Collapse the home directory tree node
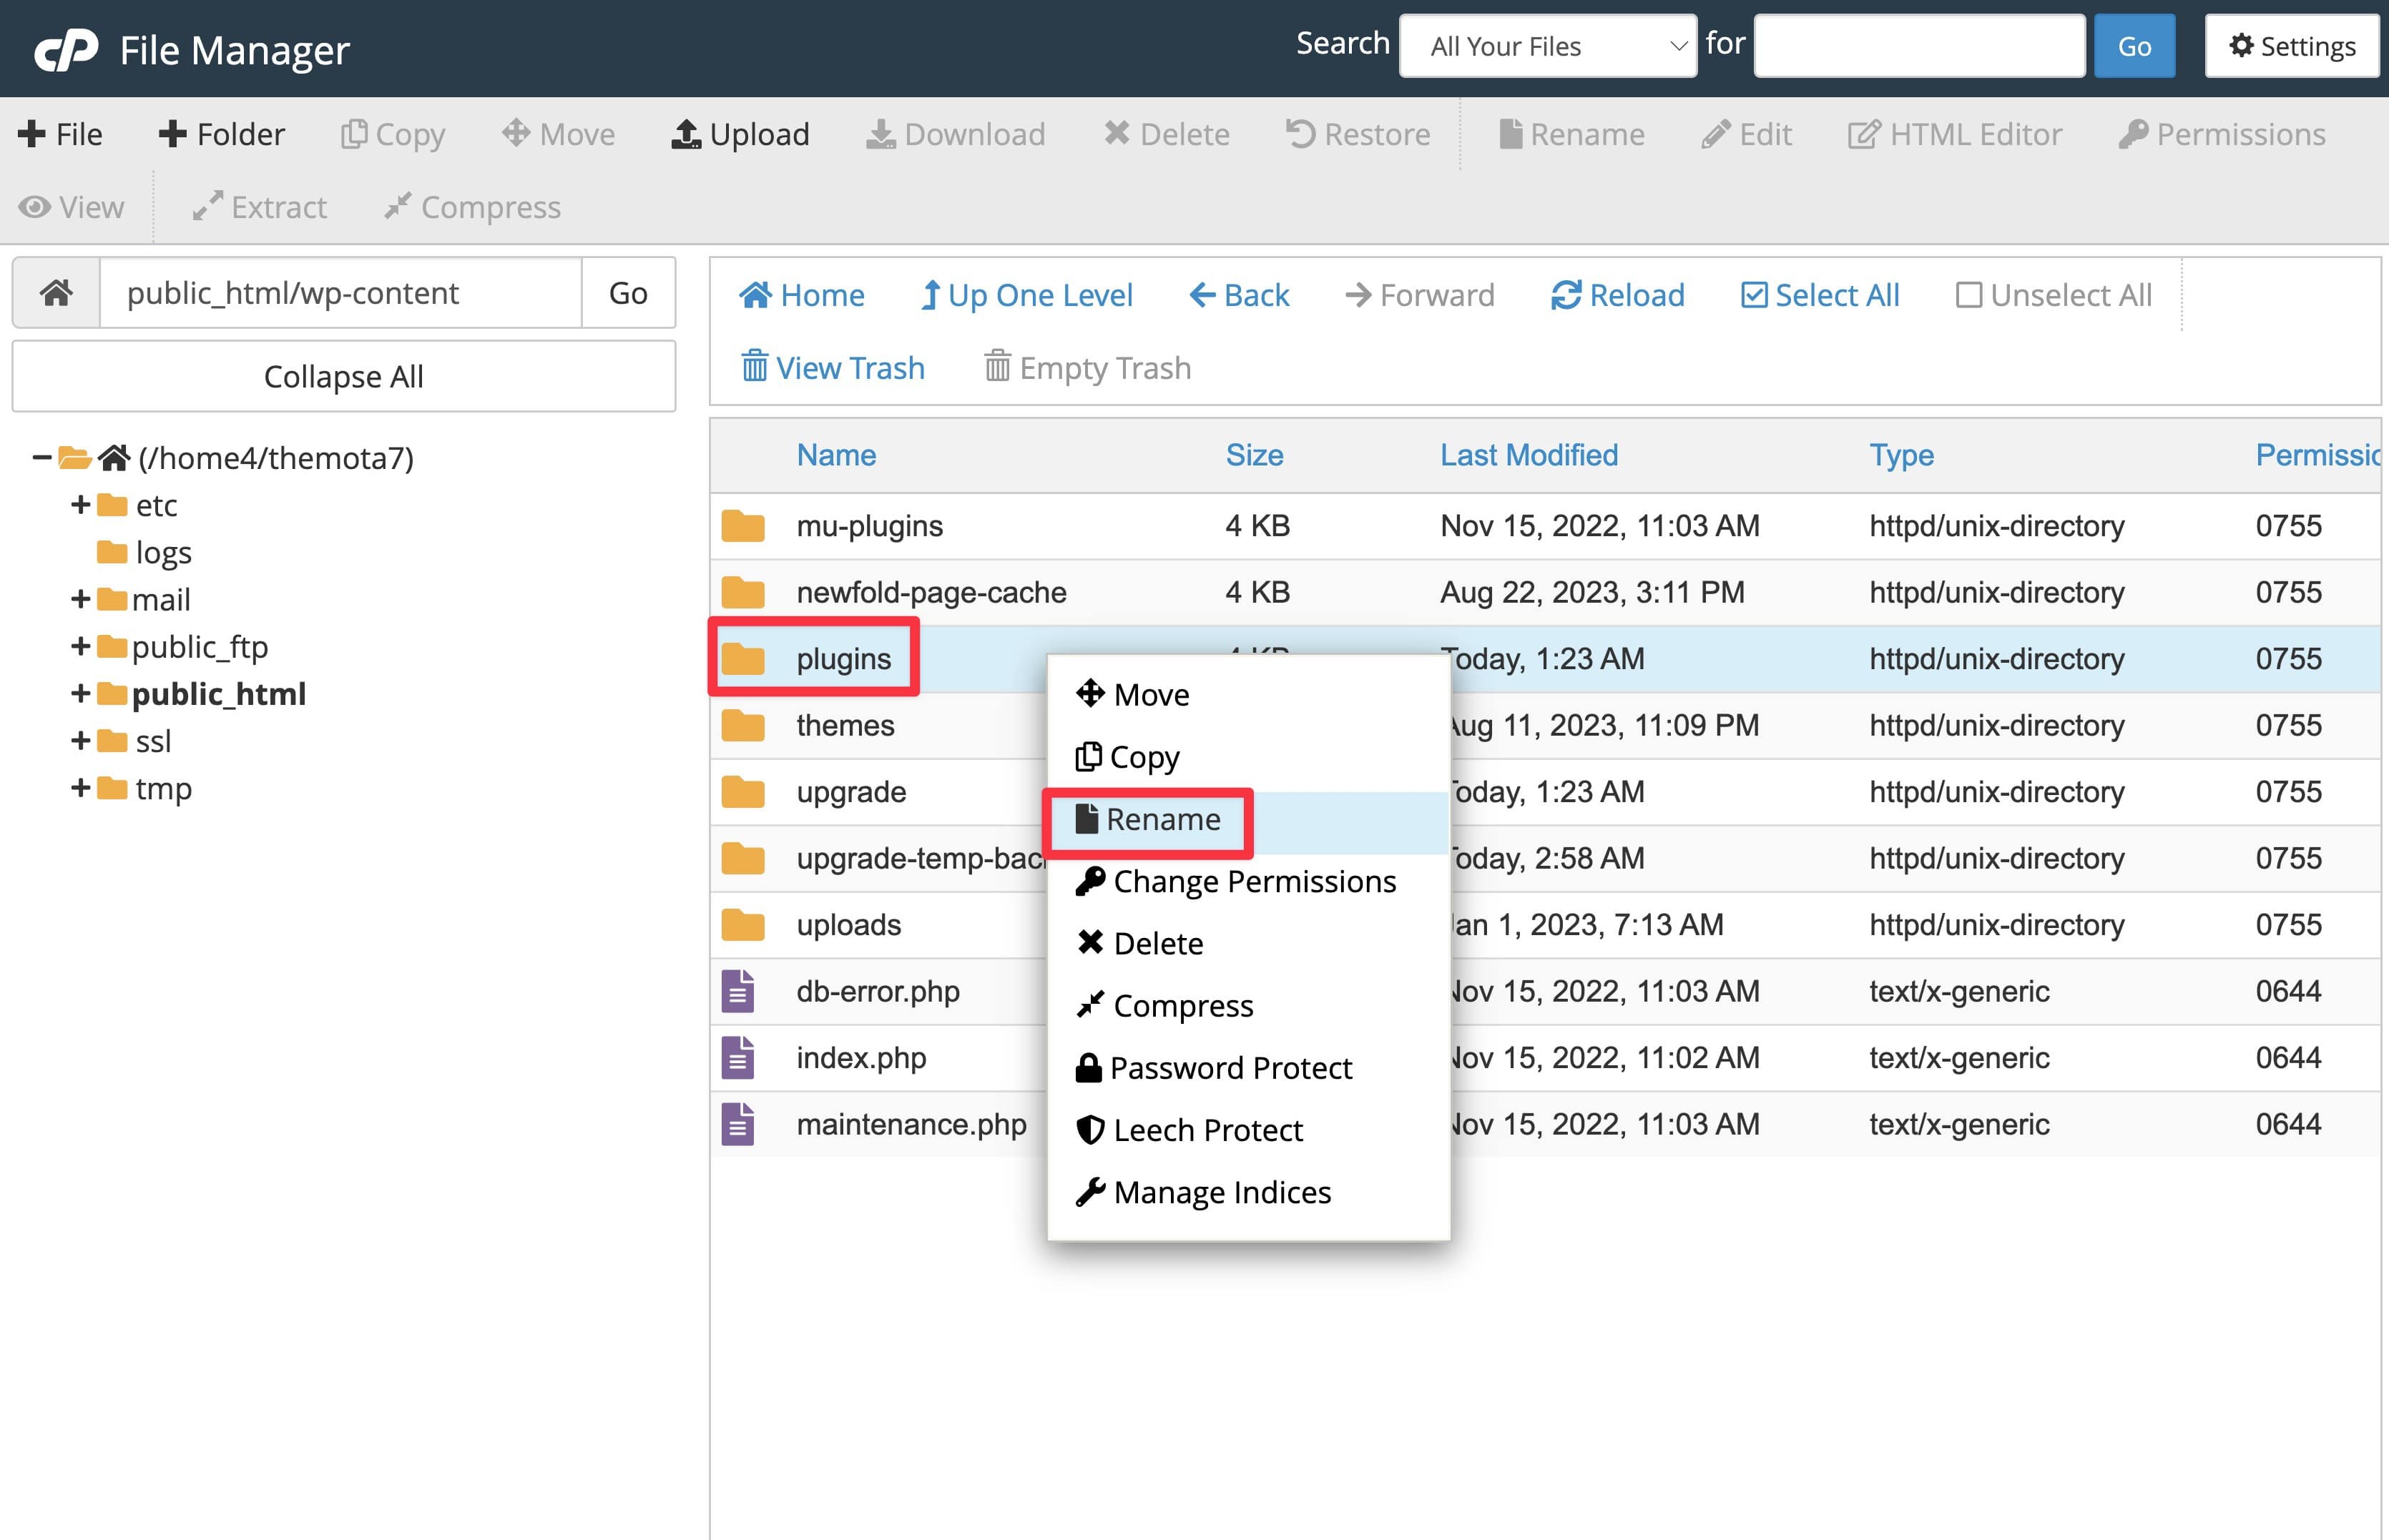 pyautogui.click(x=40, y=457)
